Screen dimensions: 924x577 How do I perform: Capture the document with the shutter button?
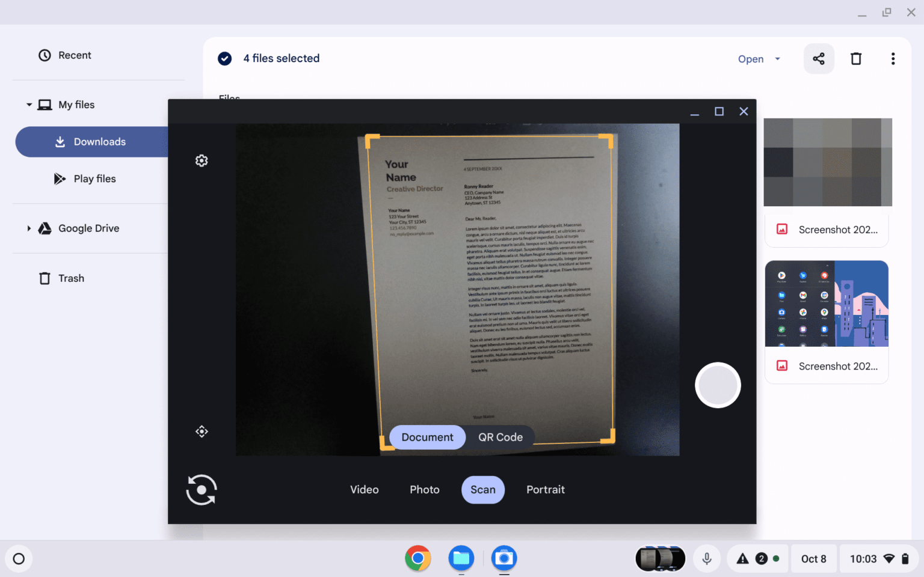(x=718, y=385)
